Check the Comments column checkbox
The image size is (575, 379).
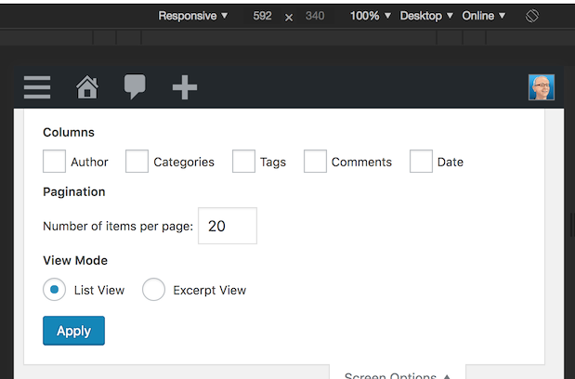315,161
